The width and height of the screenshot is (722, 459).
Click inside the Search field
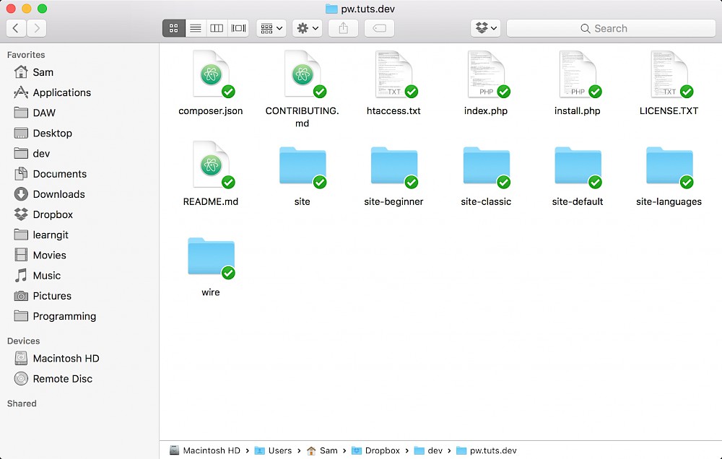[x=610, y=28]
